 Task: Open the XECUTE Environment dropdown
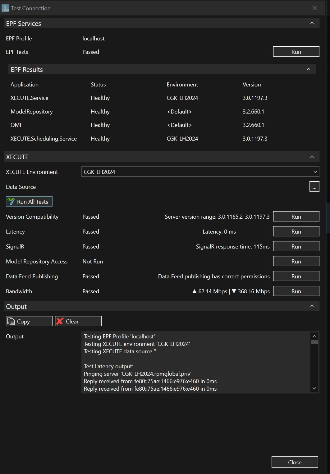pos(200,172)
